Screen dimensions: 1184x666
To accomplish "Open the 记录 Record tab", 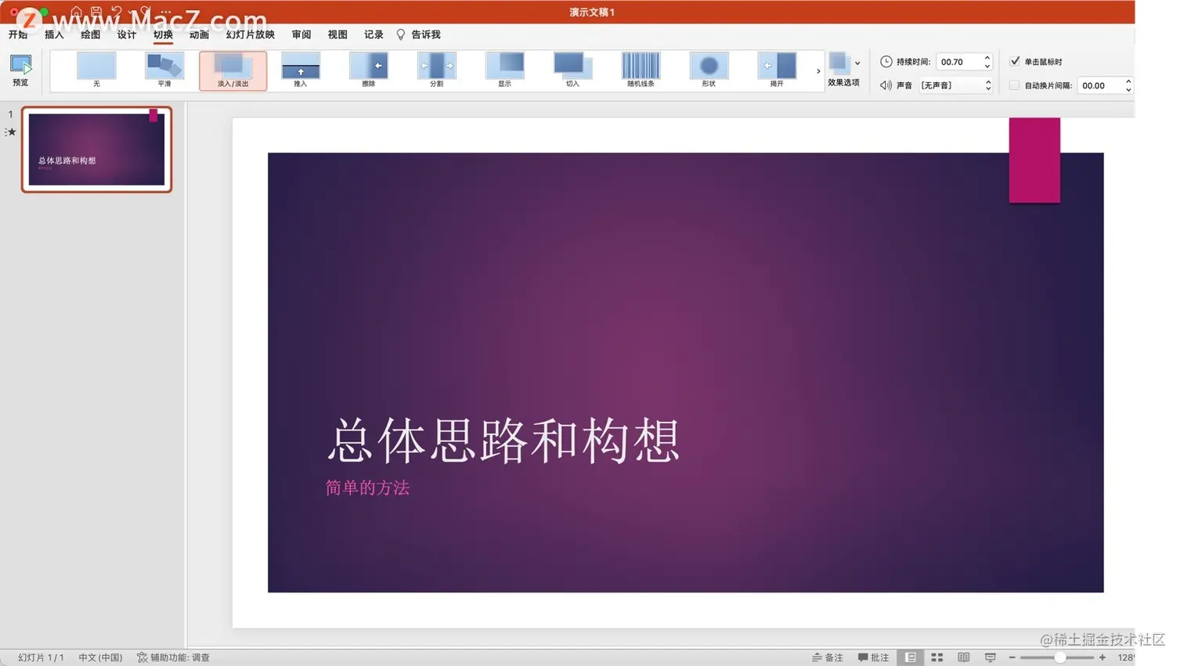I will click(x=374, y=34).
